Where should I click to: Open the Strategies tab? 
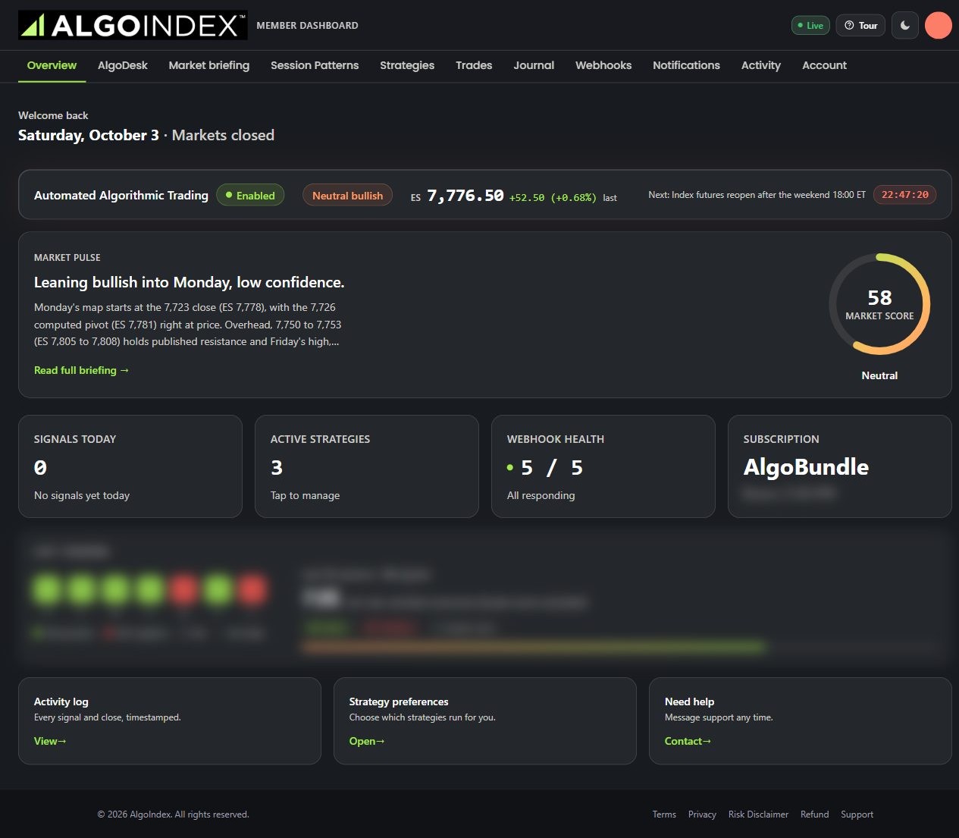pyautogui.click(x=407, y=65)
